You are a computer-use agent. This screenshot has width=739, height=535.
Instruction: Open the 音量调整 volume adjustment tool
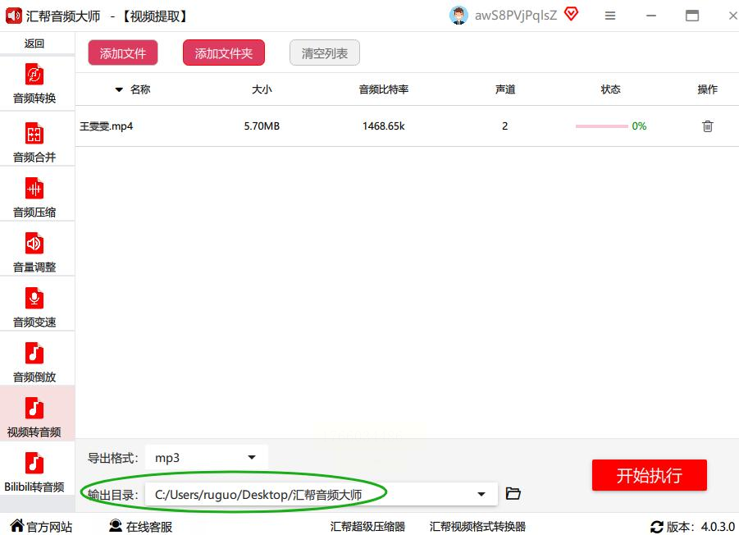point(34,252)
